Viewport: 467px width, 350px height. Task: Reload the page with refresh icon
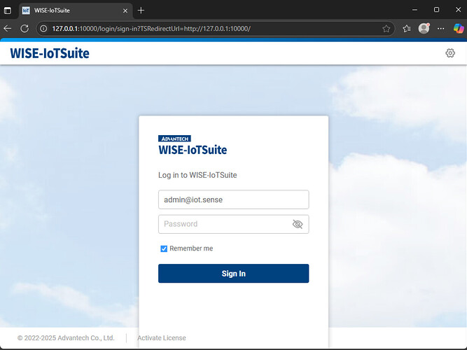(25, 29)
